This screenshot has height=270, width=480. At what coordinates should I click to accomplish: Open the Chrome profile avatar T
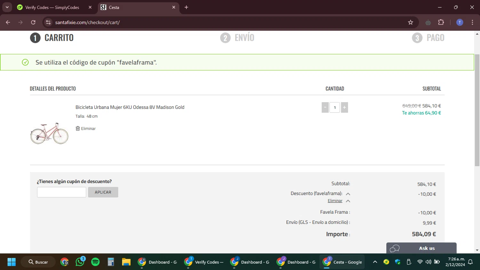pos(460,22)
